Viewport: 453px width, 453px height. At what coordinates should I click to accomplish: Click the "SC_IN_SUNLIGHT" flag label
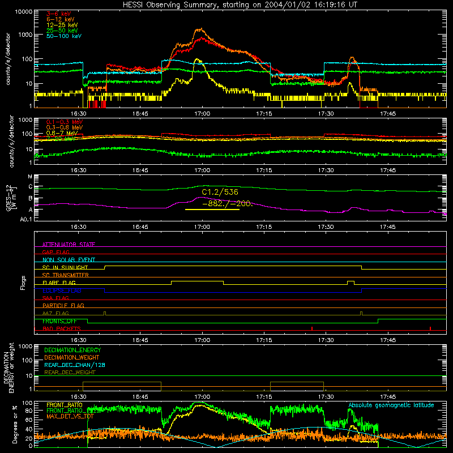coord(65,267)
